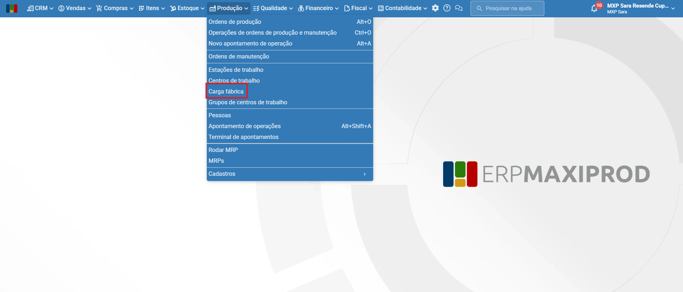The image size is (683, 292).
Task: Expand the Vendas menu chevron
Action: click(89, 8)
